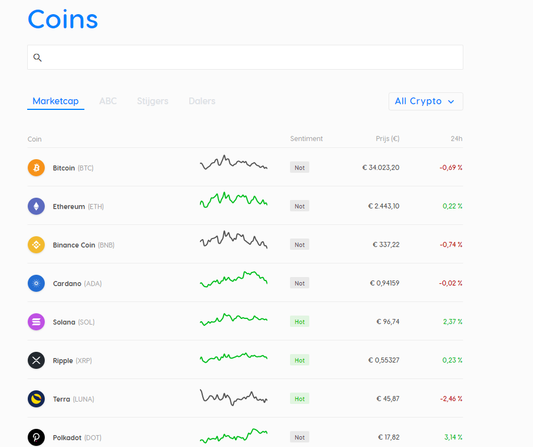This screenshot has height=447, width=533.
Task: Click the Not sentiment badge for Bitcoin
Action: pyautogui.click(x=300, y=167)
